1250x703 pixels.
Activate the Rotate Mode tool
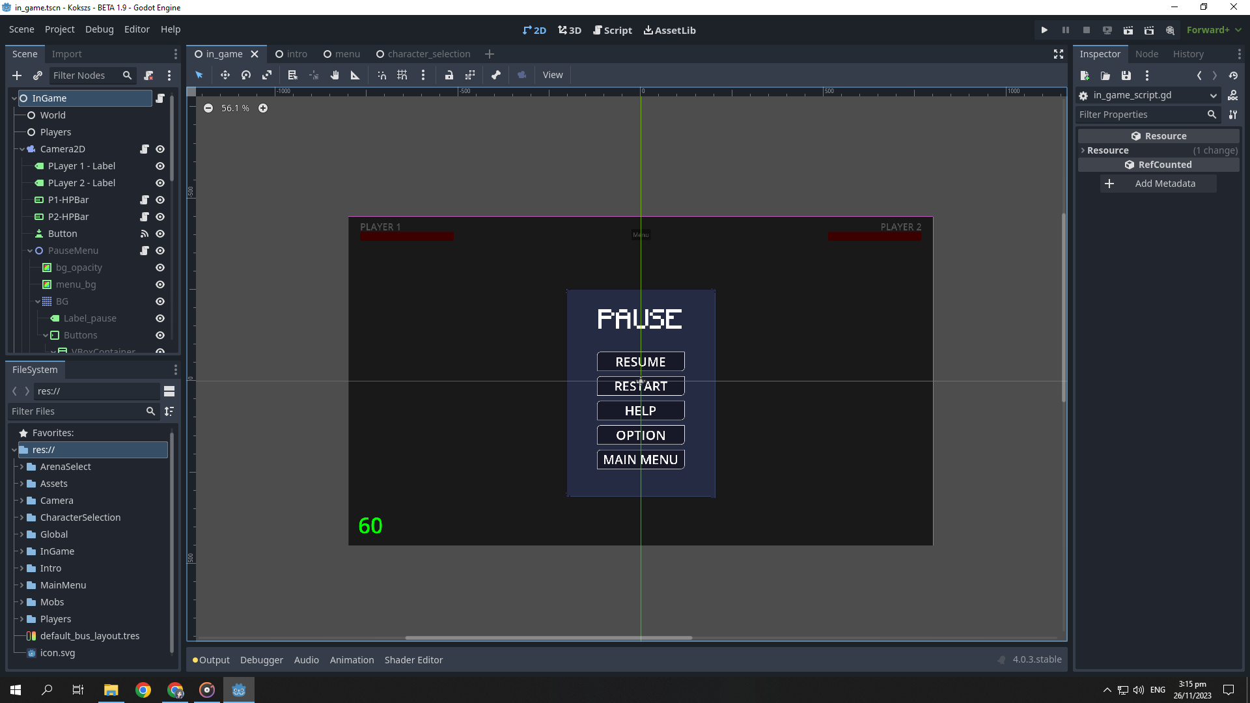[246, 75]
